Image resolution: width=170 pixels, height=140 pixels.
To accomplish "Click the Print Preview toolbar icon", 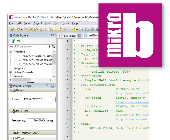I will point(92,30).
